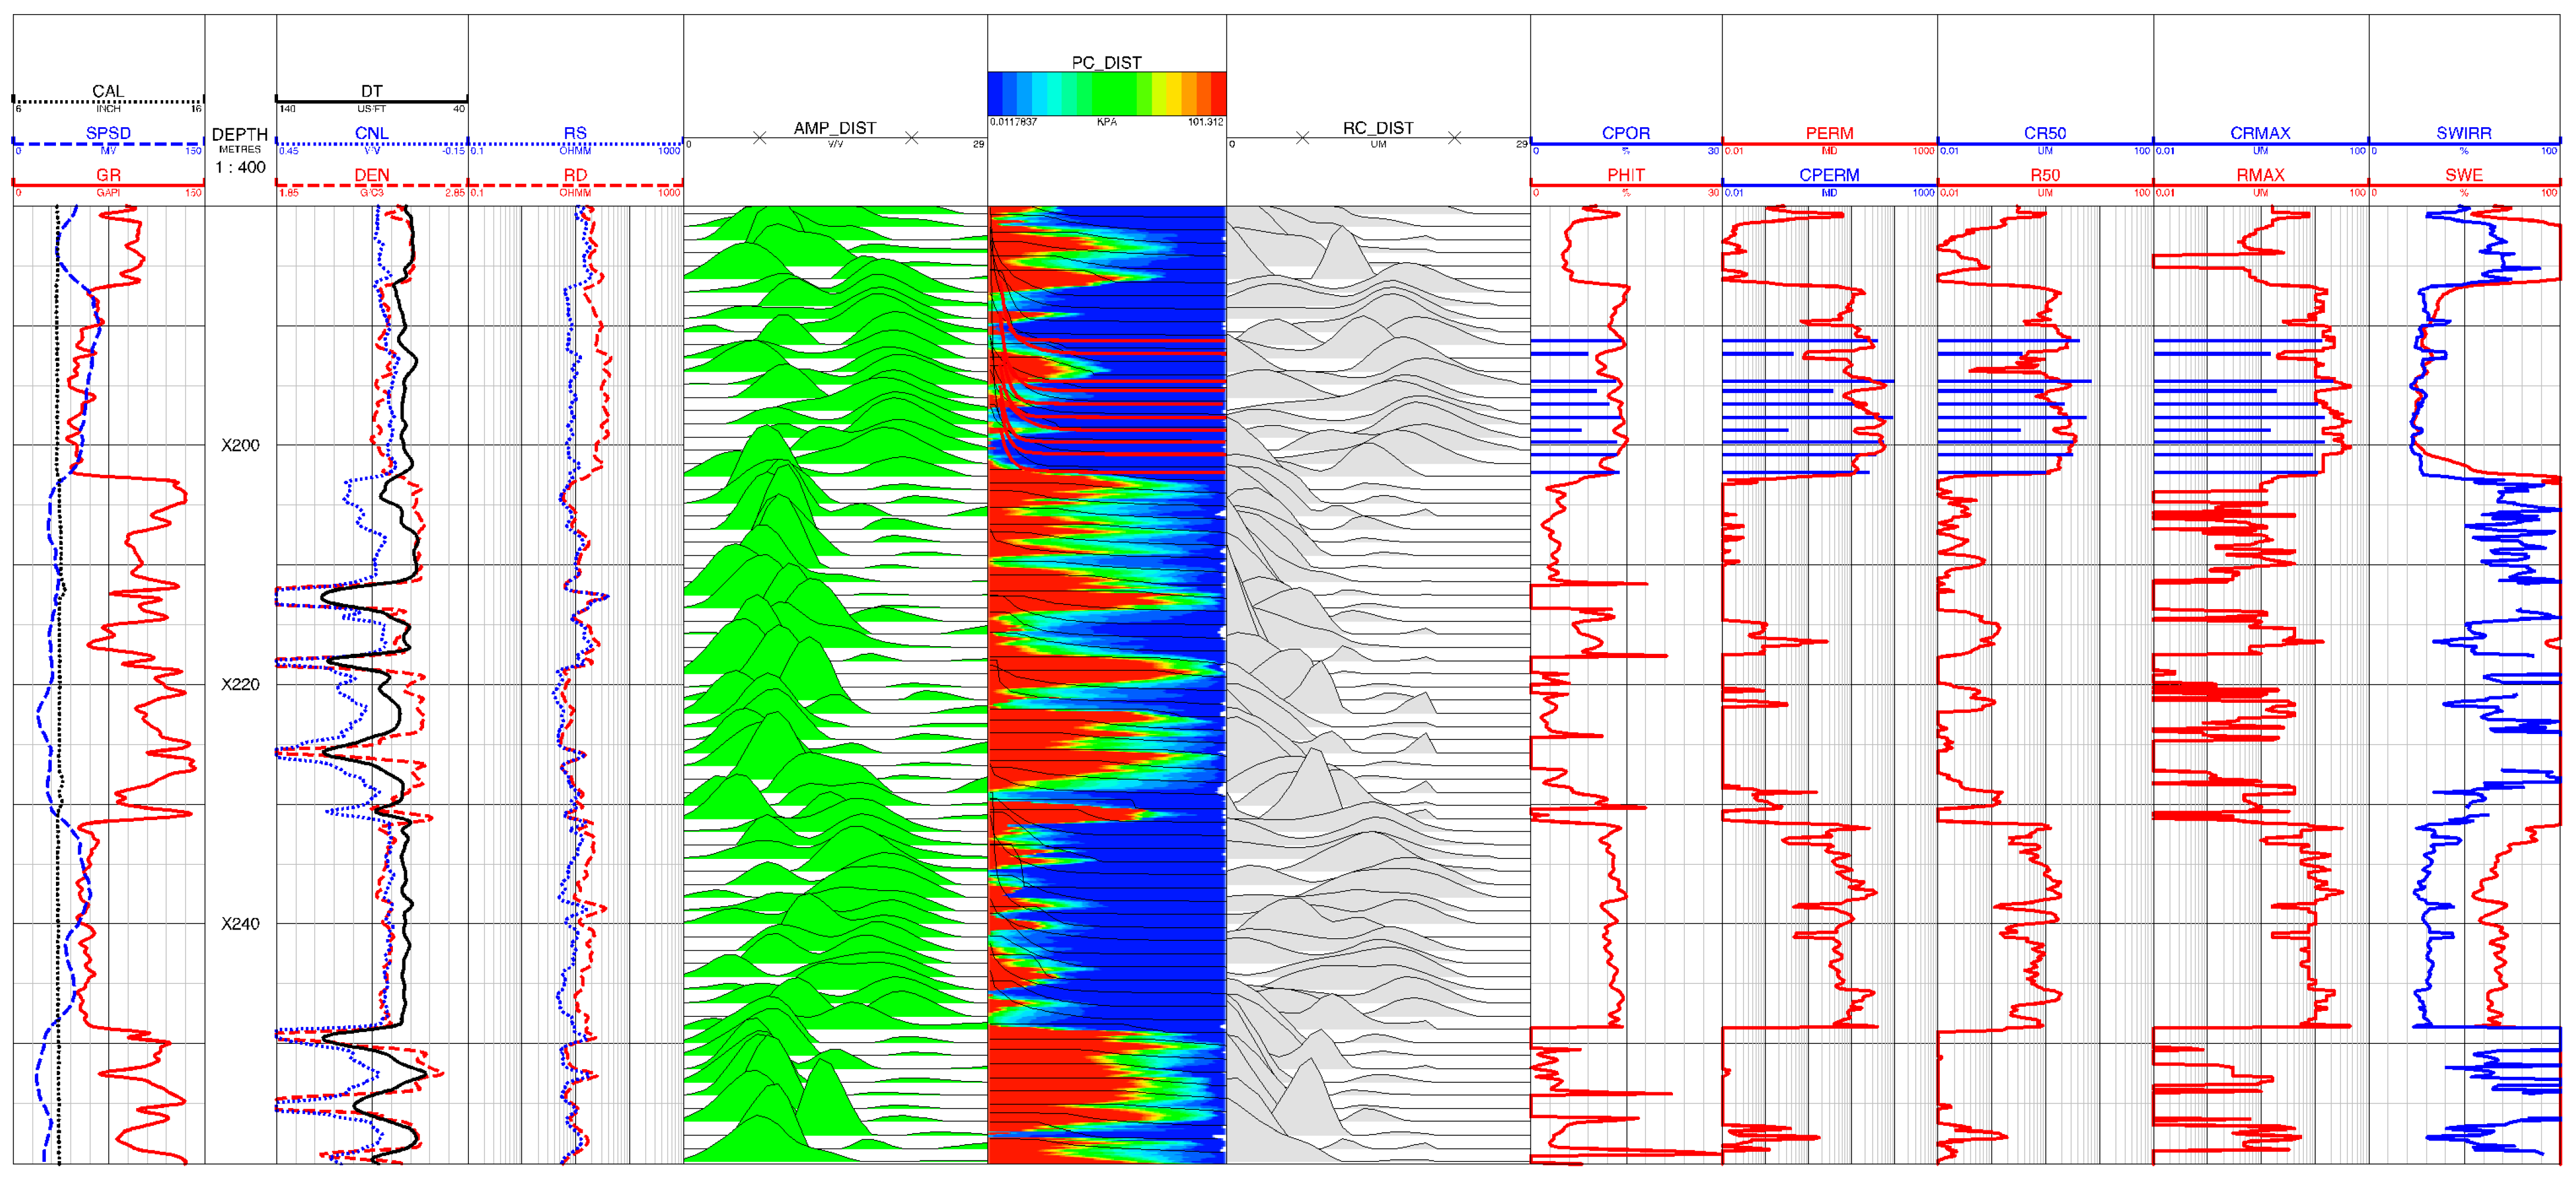2576x1180 pixels.
Task: Select the SPSD curve header
Action: 108,133
